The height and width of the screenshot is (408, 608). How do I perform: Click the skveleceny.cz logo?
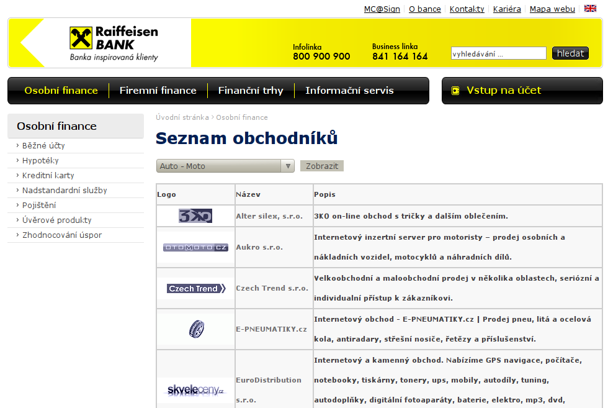pyautogui.click(x=195, y=390)
